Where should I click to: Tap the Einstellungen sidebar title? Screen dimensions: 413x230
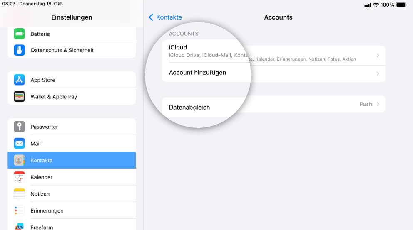coord(72,17)
